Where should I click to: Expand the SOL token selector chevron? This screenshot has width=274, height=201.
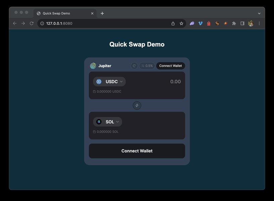point(118,122)
